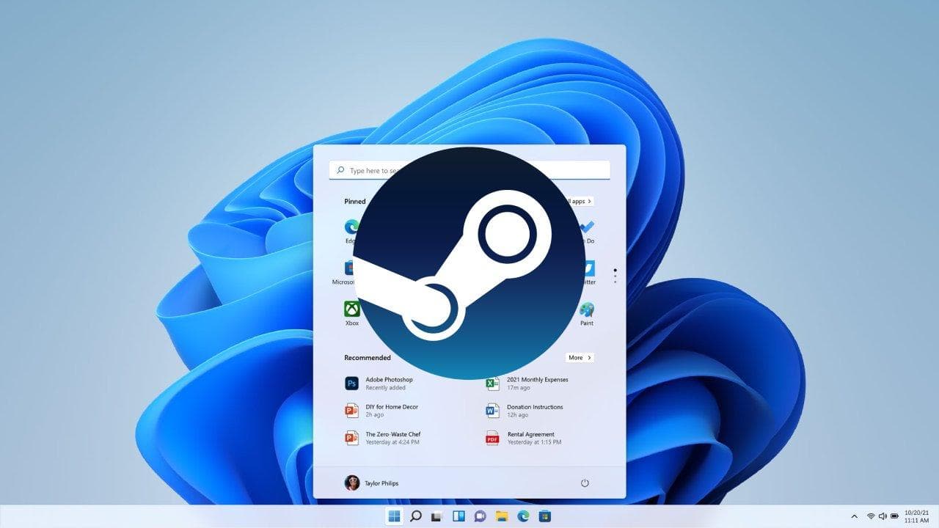Click the volume speaker tray icon
The height and width of the screenshot is (528, 939).
tap(883, 516)
